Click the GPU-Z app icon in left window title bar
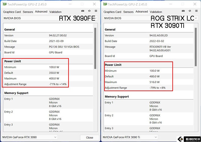 point(5,4)
